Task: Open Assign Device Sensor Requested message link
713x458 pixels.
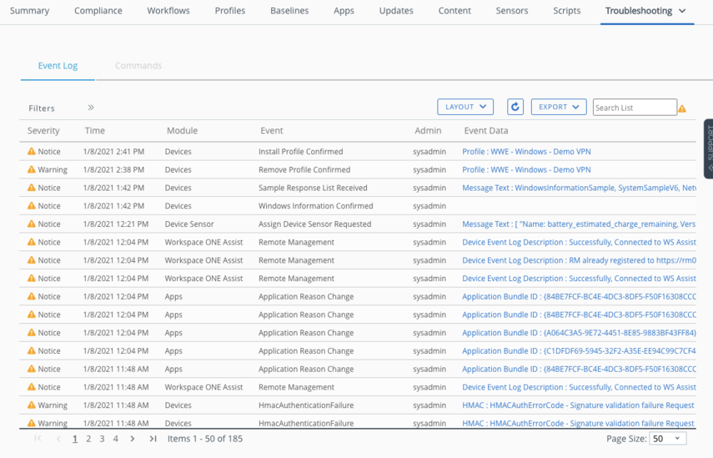Action: coord(579,224)
